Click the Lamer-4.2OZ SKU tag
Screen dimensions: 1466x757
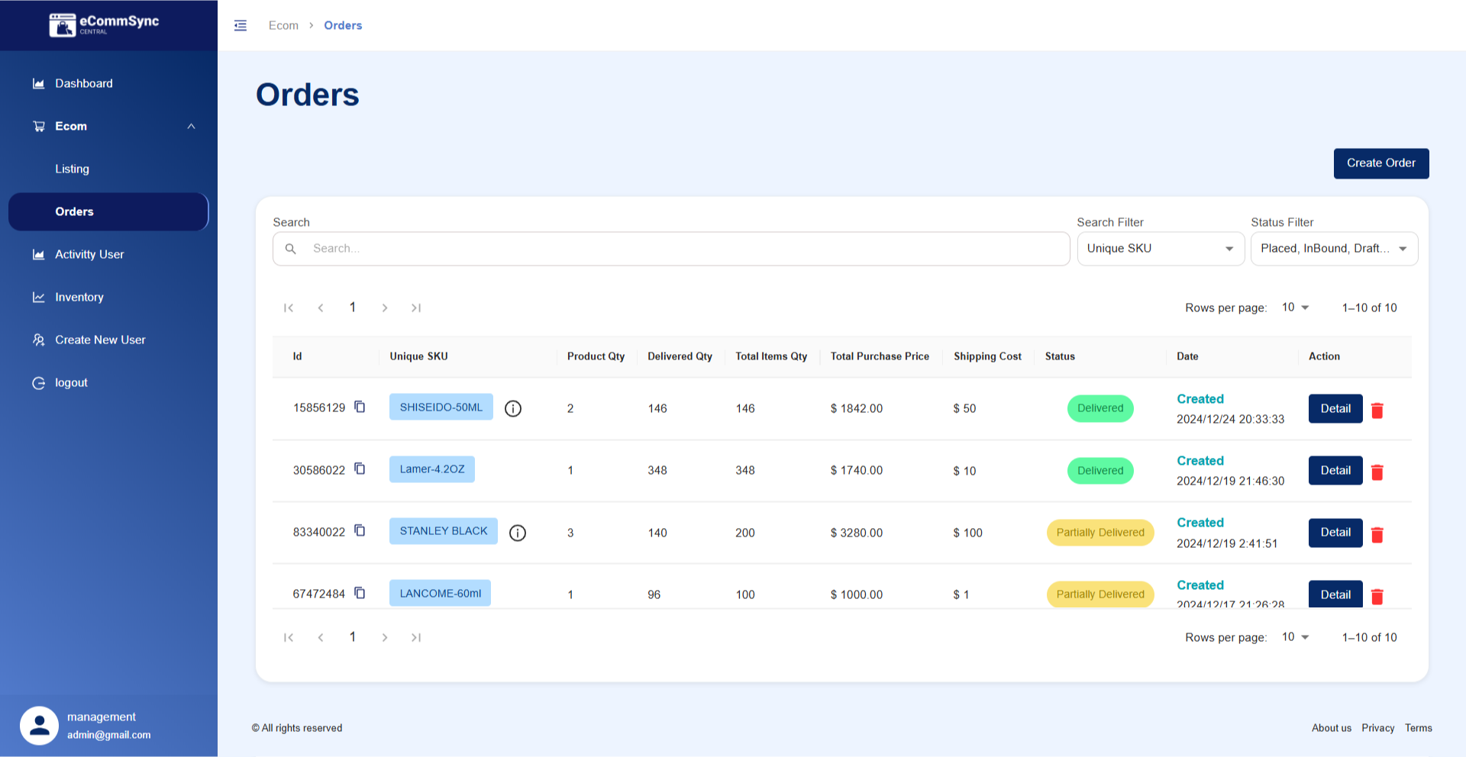tap(432, 469)
